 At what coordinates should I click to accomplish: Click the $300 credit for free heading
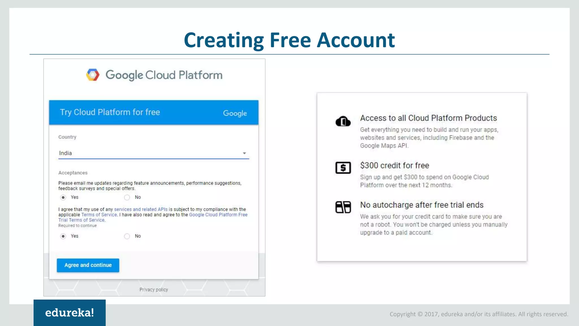394,166
